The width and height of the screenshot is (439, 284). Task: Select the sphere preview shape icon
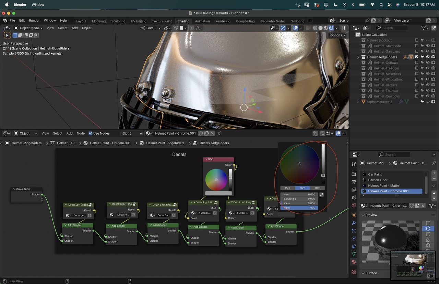pyautogui.click(x=428, y=229)
